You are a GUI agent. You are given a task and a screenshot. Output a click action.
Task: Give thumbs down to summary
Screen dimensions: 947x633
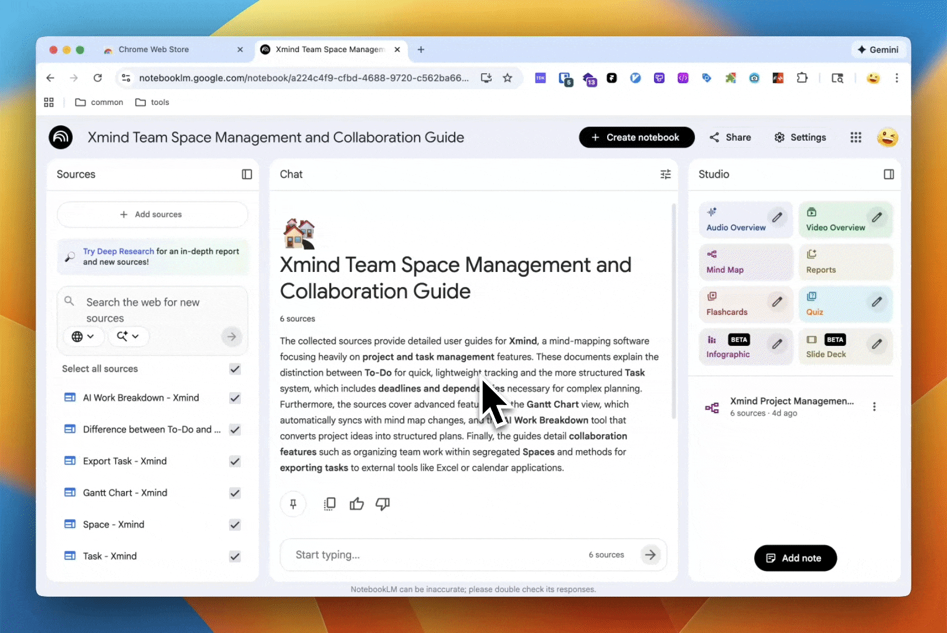(383, 504)
